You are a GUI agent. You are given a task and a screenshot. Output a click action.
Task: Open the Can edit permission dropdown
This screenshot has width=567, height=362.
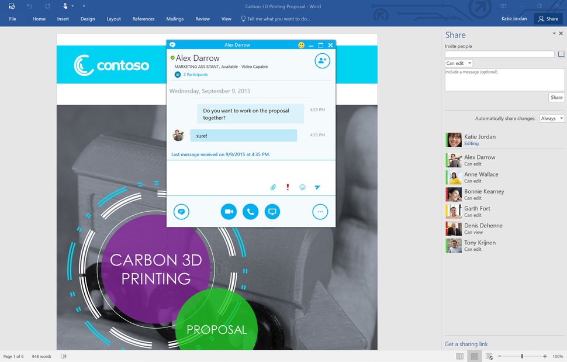(x=459, y=63)
